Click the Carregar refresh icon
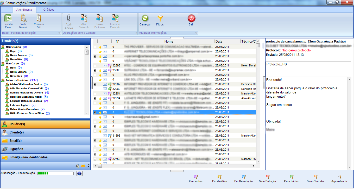Screen dimensions: 354x189 (x=145, y=19)
